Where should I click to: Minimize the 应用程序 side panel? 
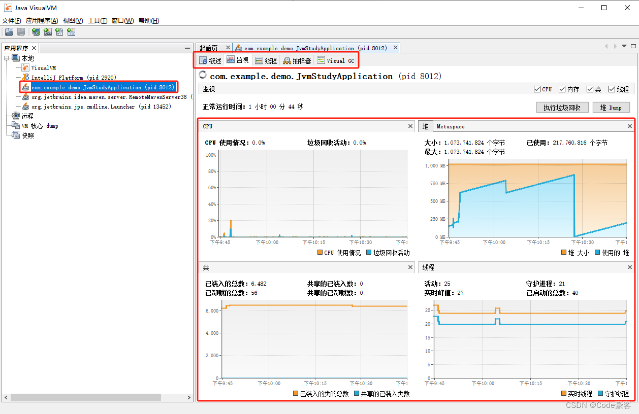pos(187,48)
